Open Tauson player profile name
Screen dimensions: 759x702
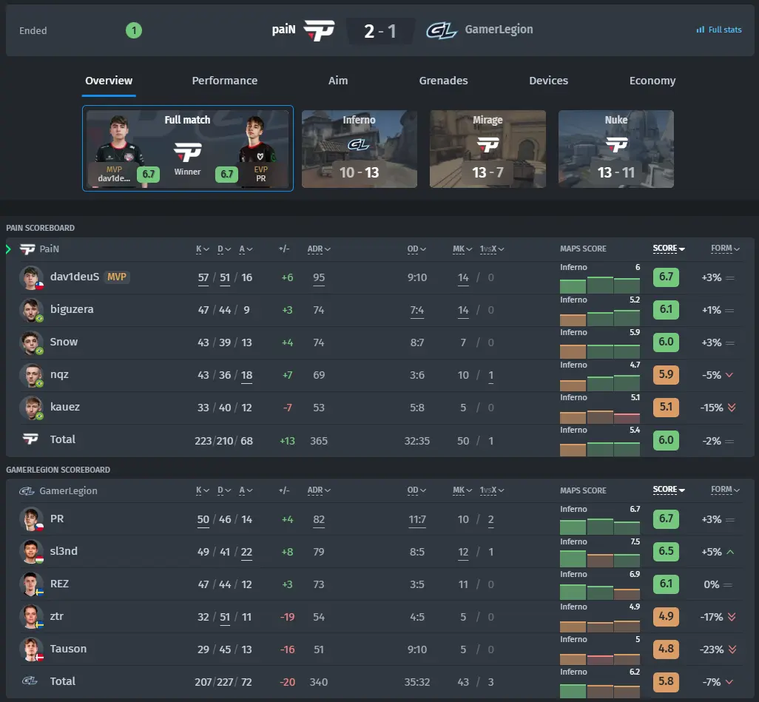click(68, 649)
